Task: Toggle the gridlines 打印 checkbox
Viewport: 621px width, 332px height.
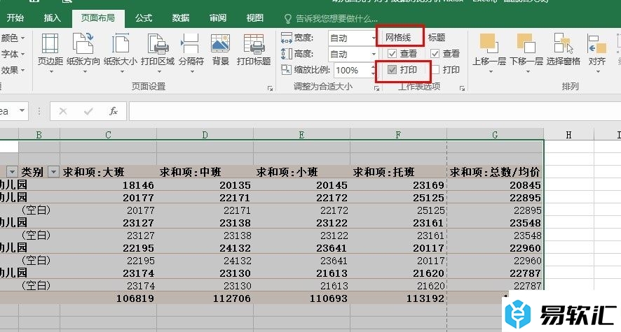Action: (x=393, y=70)
